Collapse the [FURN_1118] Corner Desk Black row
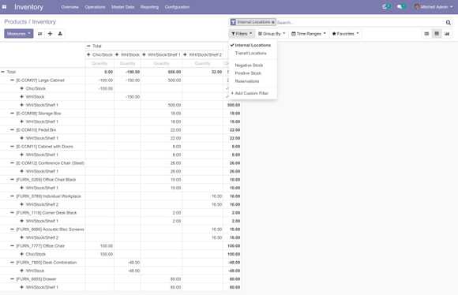 [x=43, y=213]
